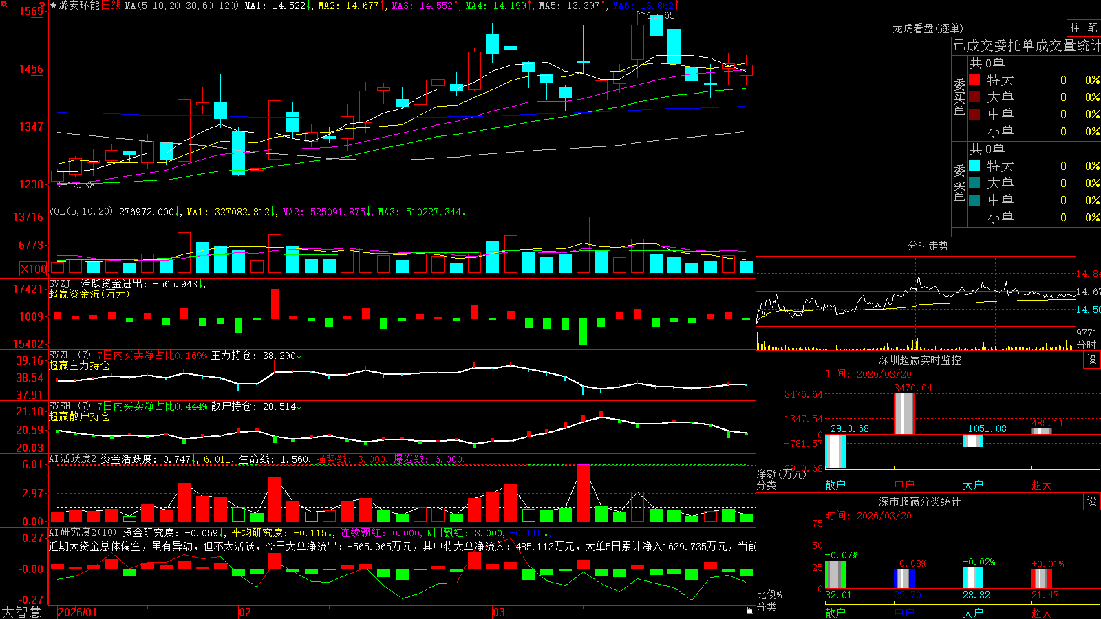Click the lock icon at chart bottom-right
Image resolution: width=1101 pixels, height=619 pixels.
coord(750,610)
